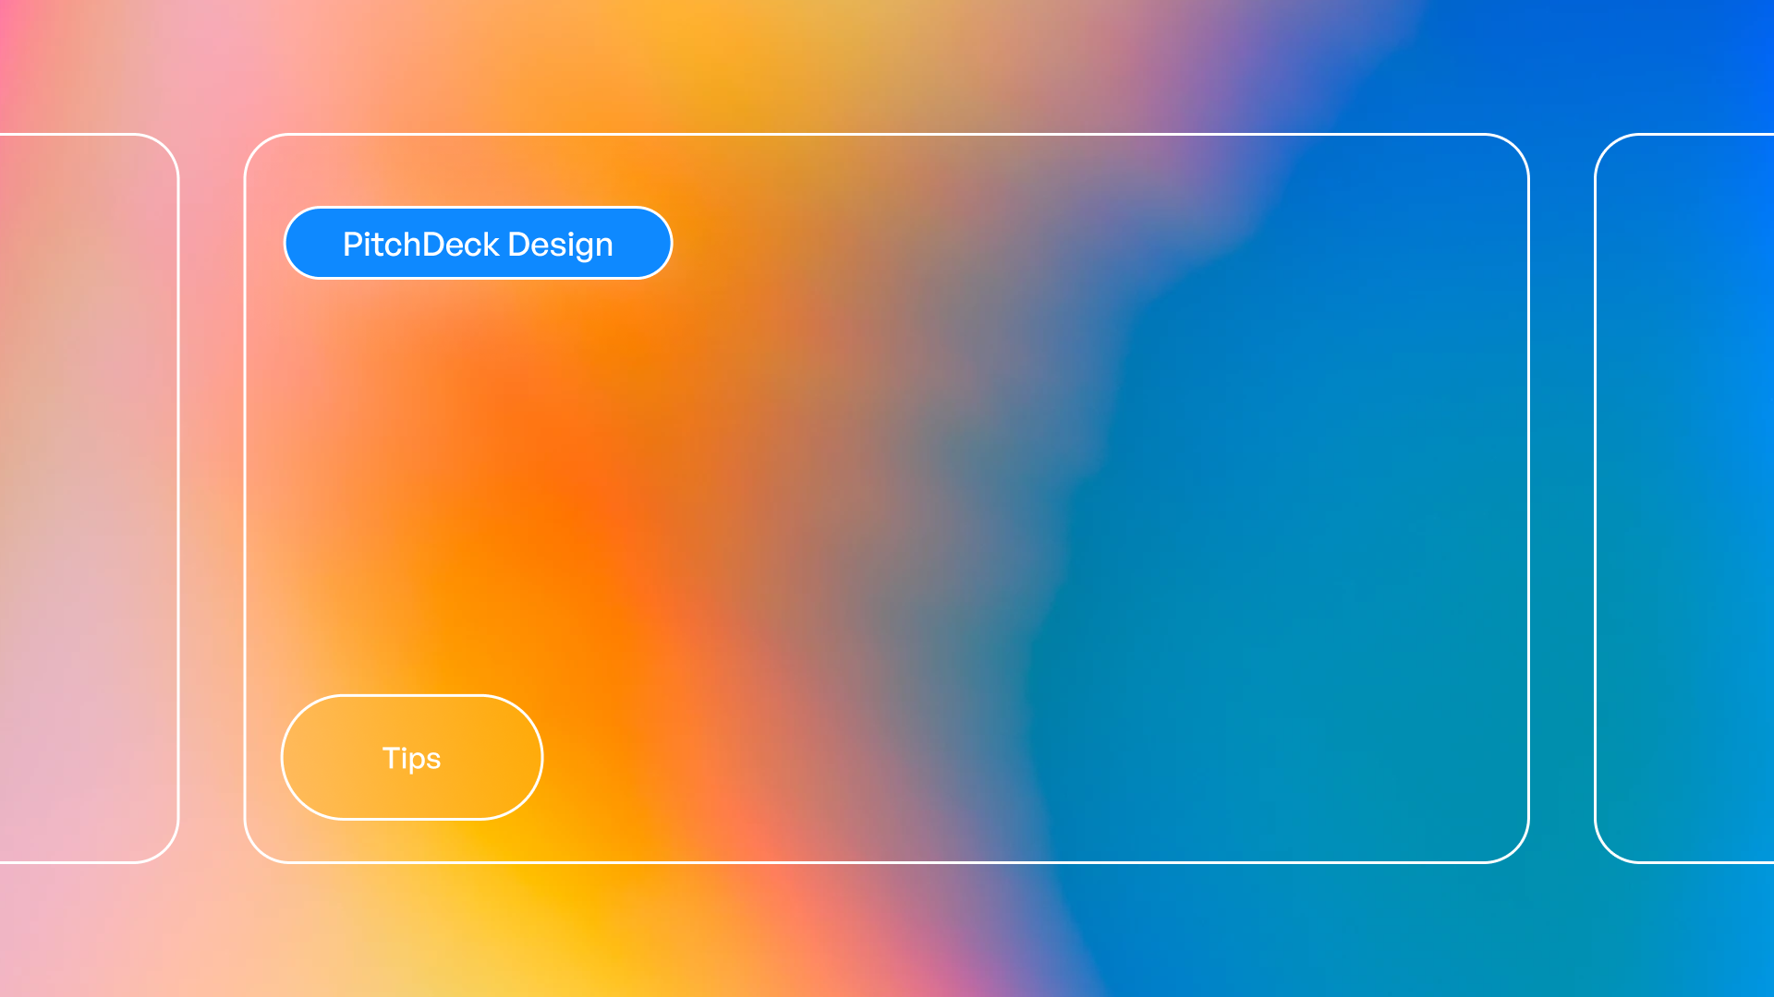This screenshot has width=1774, height=997.
Task: Click the "PitchDeck" word in blue tag
Action: (420, 245)
